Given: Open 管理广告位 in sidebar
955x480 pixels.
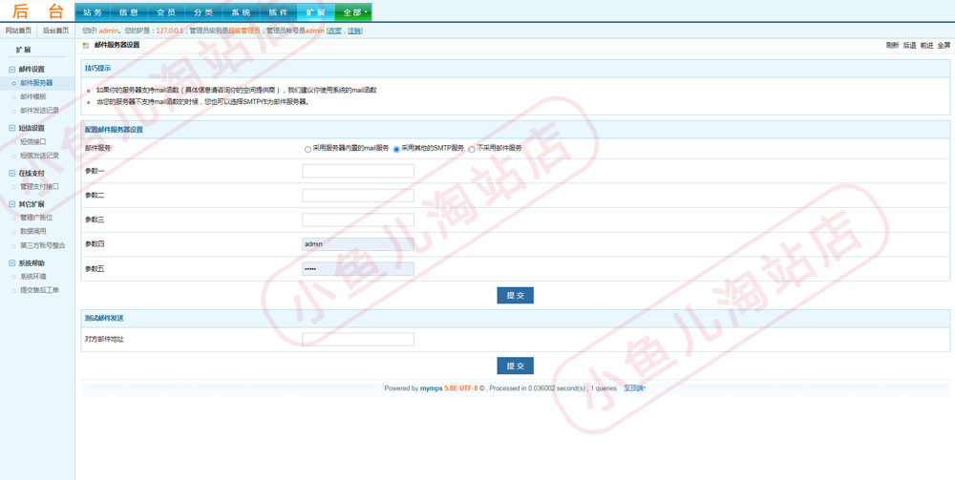Looking at the screenshot, I should pos(36,218).
